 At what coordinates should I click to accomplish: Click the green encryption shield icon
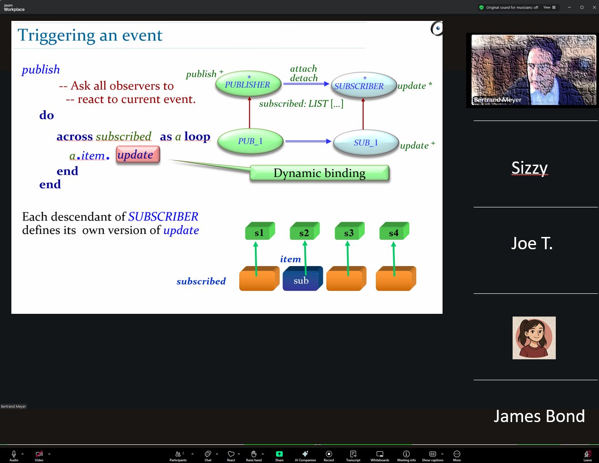click(481, 7)
